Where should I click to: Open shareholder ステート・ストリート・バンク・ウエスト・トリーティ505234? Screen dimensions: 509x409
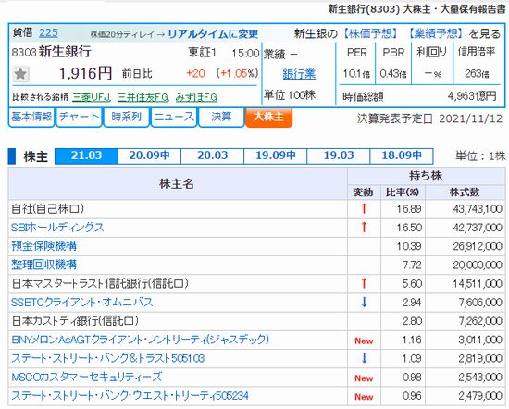click(x=130, y=396)
